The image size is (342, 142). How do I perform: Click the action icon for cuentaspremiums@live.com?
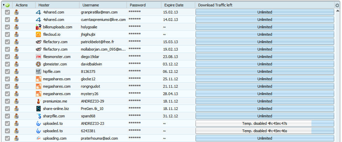coord(16,20)
